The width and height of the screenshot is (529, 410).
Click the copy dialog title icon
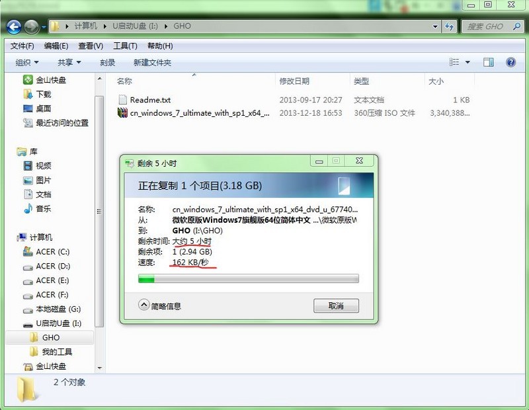point(130,163)
